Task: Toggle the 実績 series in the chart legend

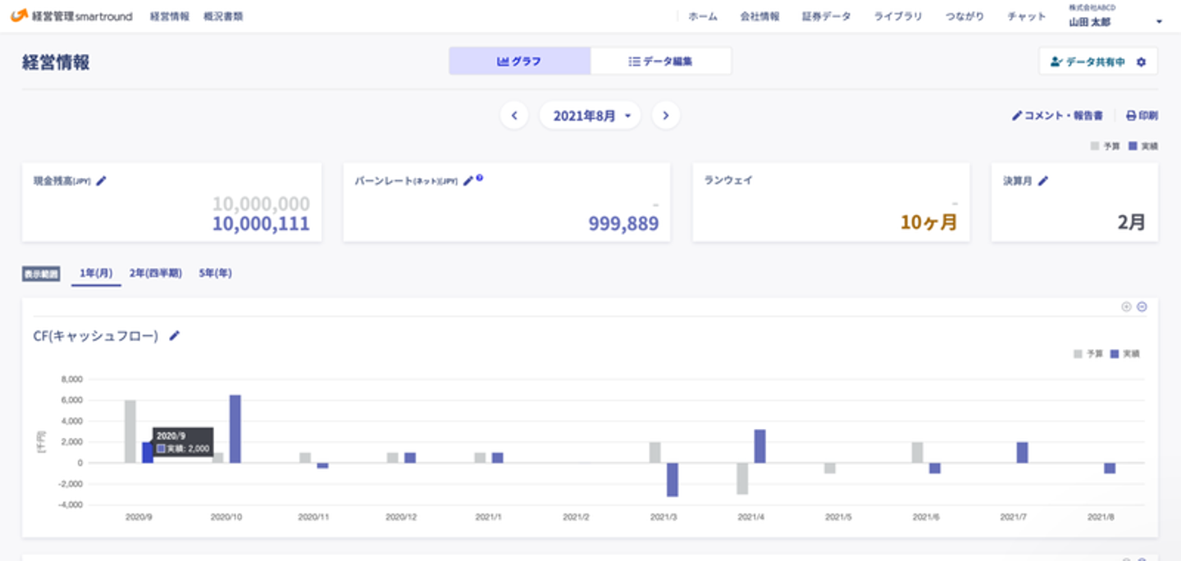Action: tap(1124, 354)
